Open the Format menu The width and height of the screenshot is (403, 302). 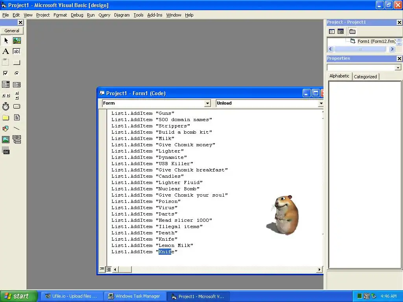coord(60,15)
